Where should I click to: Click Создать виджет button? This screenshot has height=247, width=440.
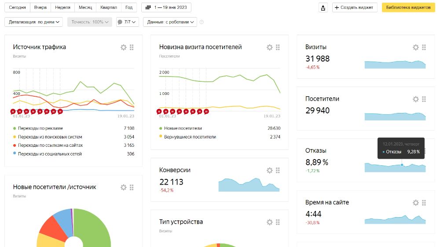[x=355, y=7]
